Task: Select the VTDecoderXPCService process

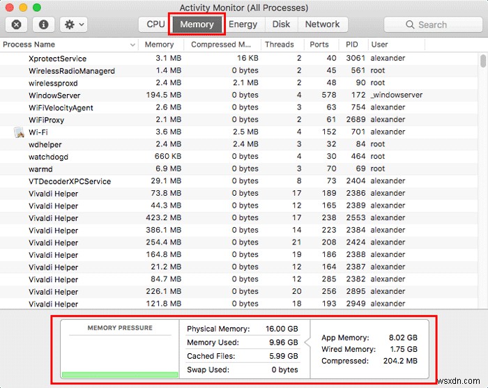Action: (x=239, y=181)
